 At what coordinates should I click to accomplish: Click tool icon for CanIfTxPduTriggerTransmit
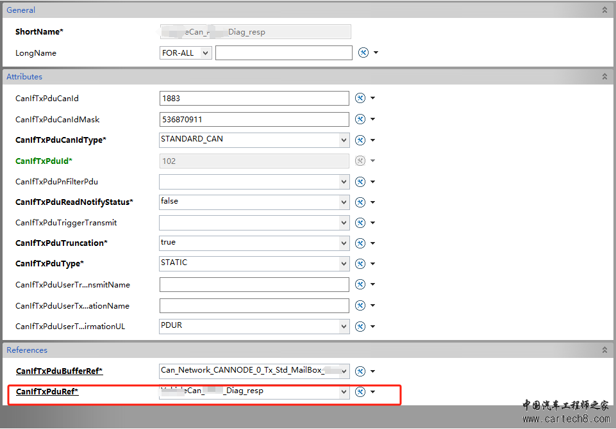click(360, 223)
